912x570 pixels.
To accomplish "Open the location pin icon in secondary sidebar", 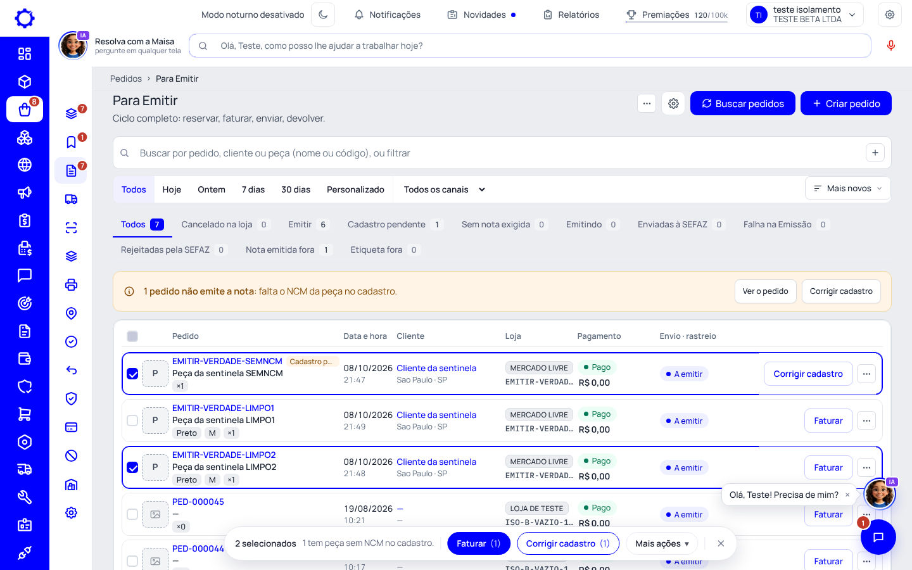I will pos(72,313).
